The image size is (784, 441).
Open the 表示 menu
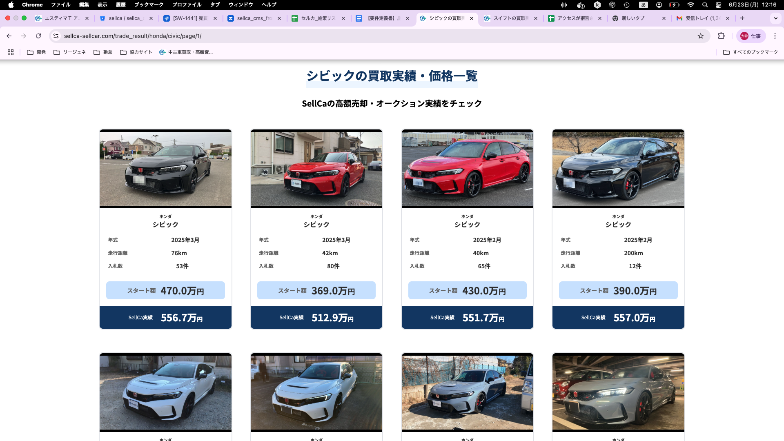(102, 5)
